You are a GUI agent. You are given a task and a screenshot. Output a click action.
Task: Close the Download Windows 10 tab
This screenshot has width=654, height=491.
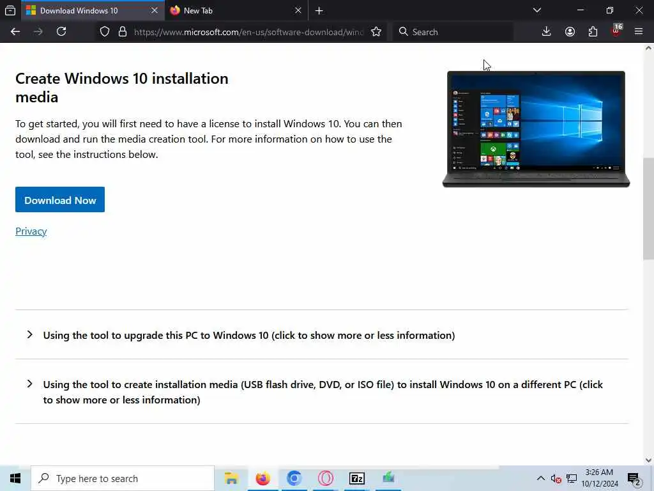pyautogui.click(x=155, y=10)
